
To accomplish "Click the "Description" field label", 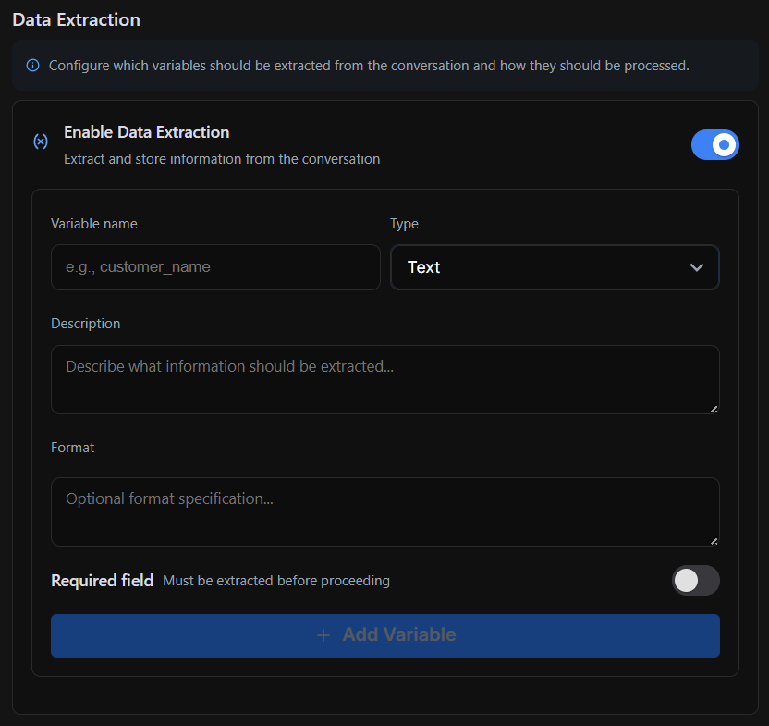I will [x=86, y=324].
